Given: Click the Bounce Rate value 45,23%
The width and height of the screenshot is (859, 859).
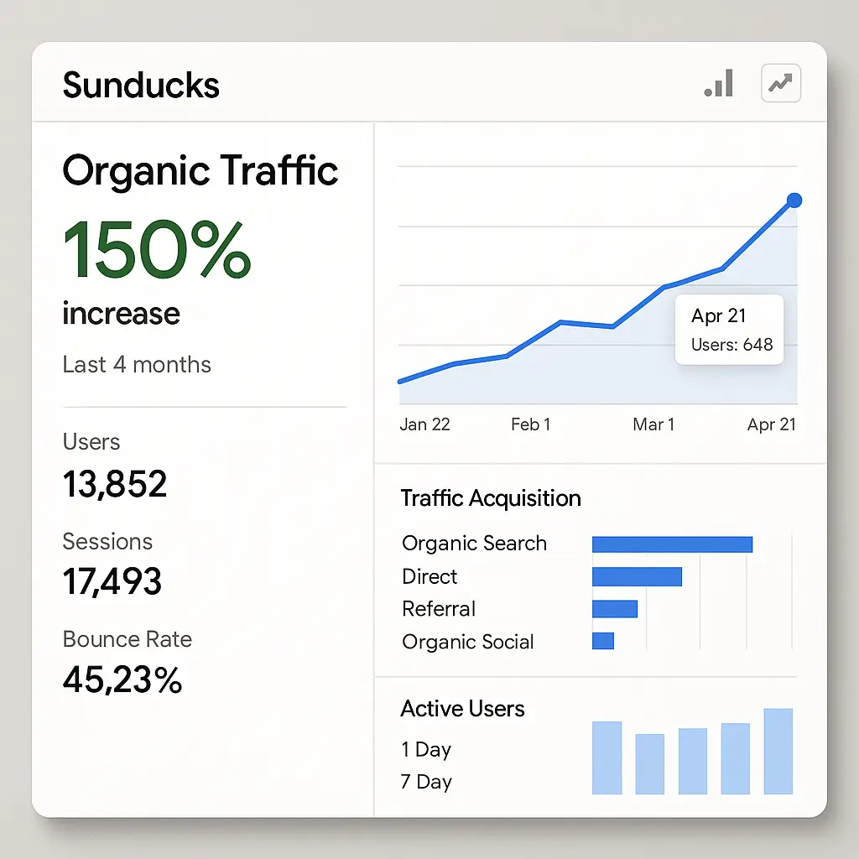Looking at the screenshot, I should coord(122,679).
